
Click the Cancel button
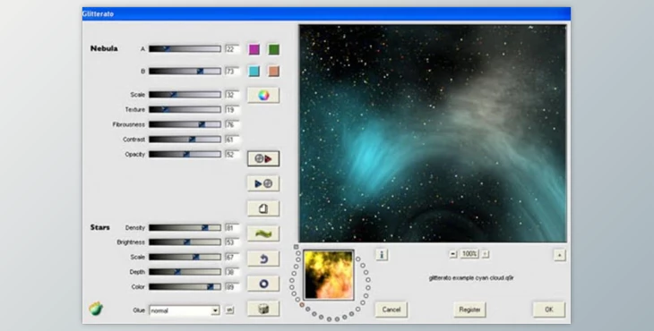point(392,310)
